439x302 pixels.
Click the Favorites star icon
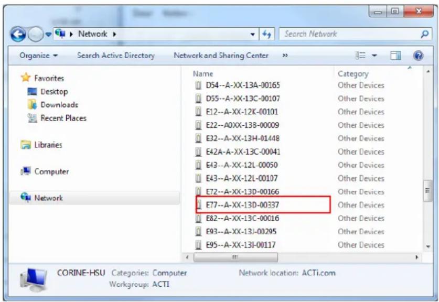26,77
